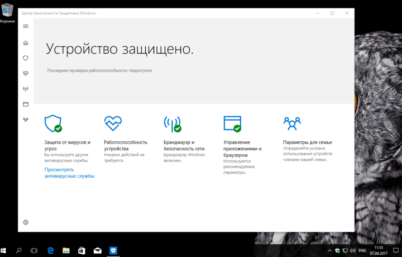Click the large shield icon with checkmark

coord(53,123)
